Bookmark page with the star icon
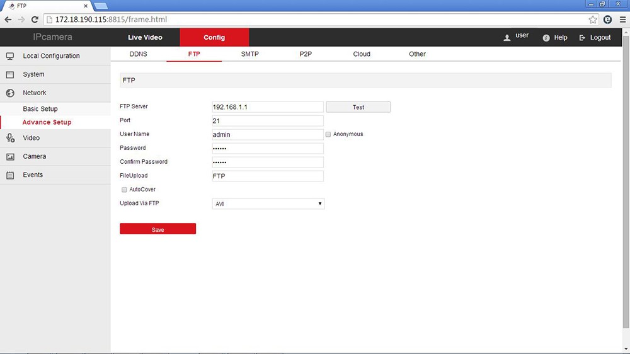The image size is (630, 354). (593, 20)
